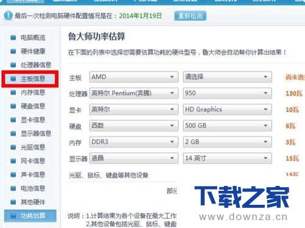Click the blue exclamation info icon
305x228 pixels.
pyautogui.click(x=9, y=15)
